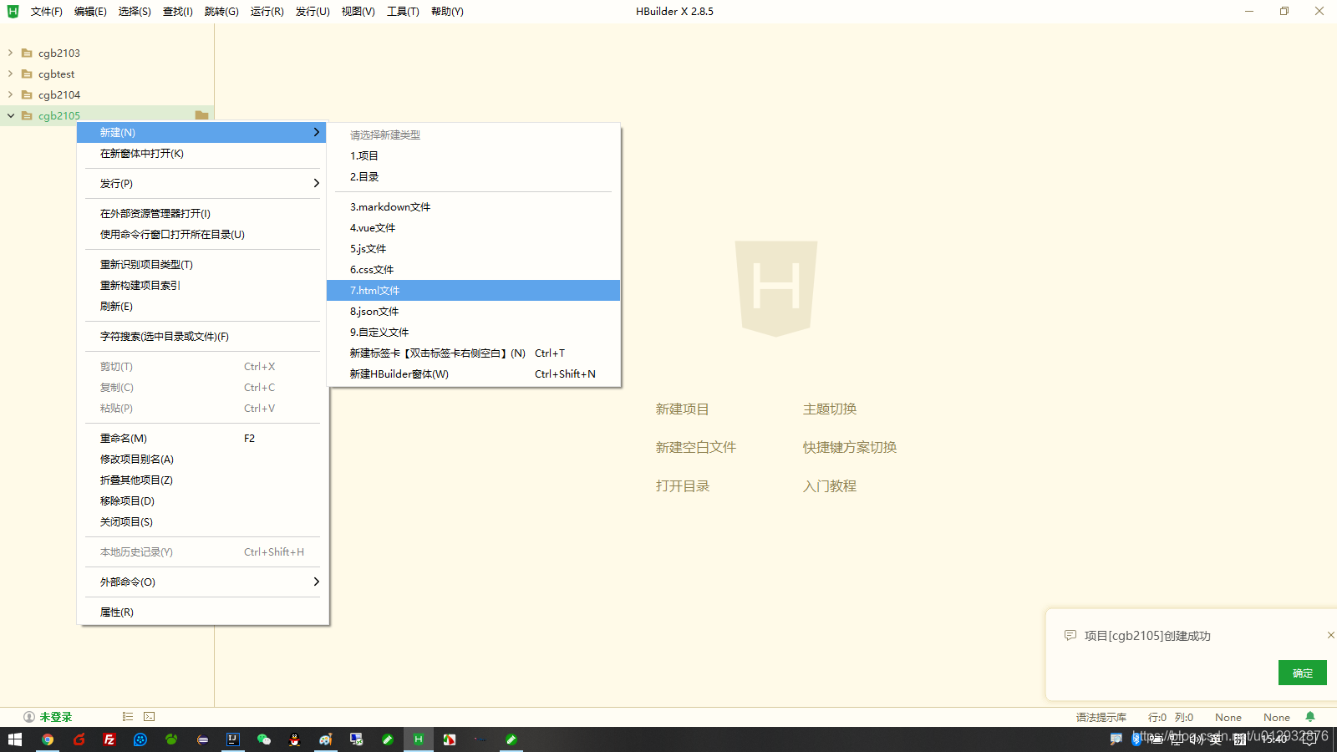This screenshot has width=1337, height=752.
Task: Open WeChat from the taskbar
Action: pyautogui.click(x=264, y=739)
